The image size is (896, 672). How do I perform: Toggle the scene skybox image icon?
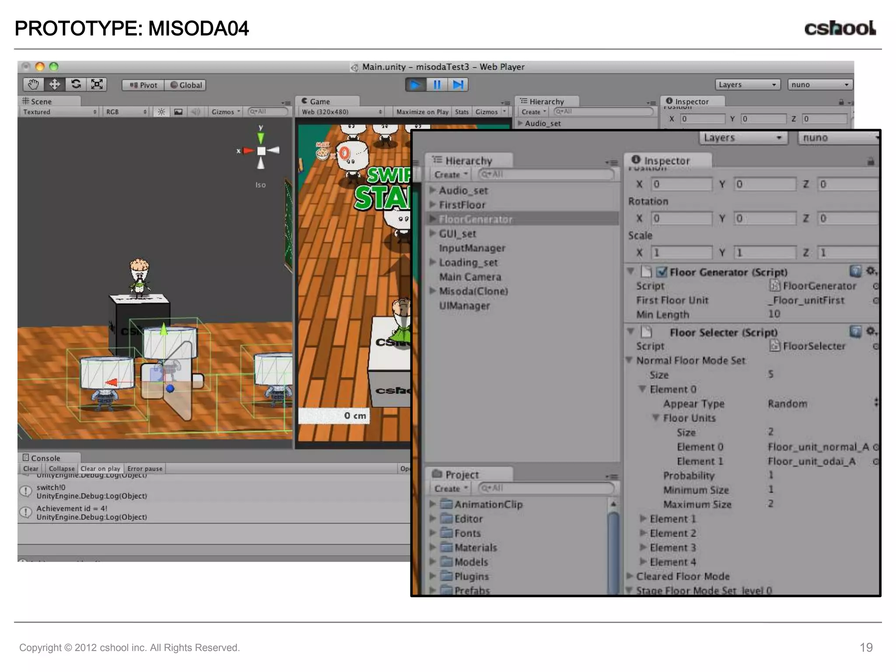178,112
